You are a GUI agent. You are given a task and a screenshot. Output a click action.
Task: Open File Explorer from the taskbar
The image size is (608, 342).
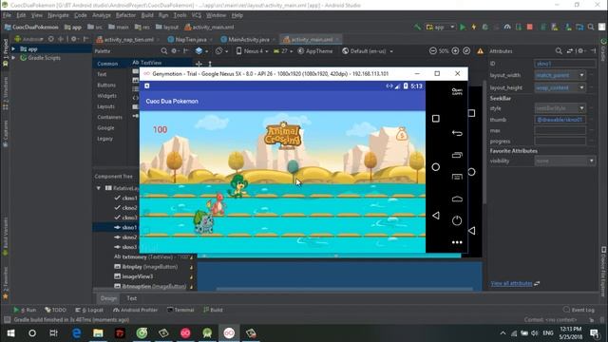coord(98,333)
